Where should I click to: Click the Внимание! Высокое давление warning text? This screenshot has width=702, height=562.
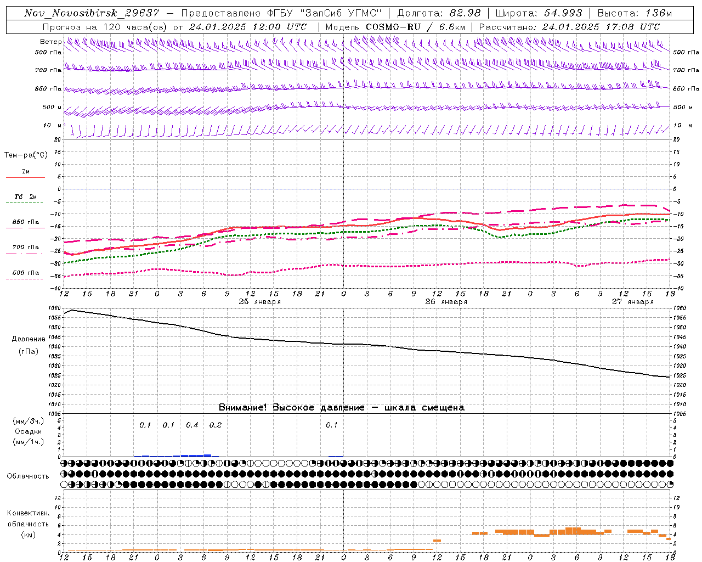[x=342, y=407]
